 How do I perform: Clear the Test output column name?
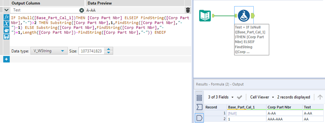click(x=82, y=10)
